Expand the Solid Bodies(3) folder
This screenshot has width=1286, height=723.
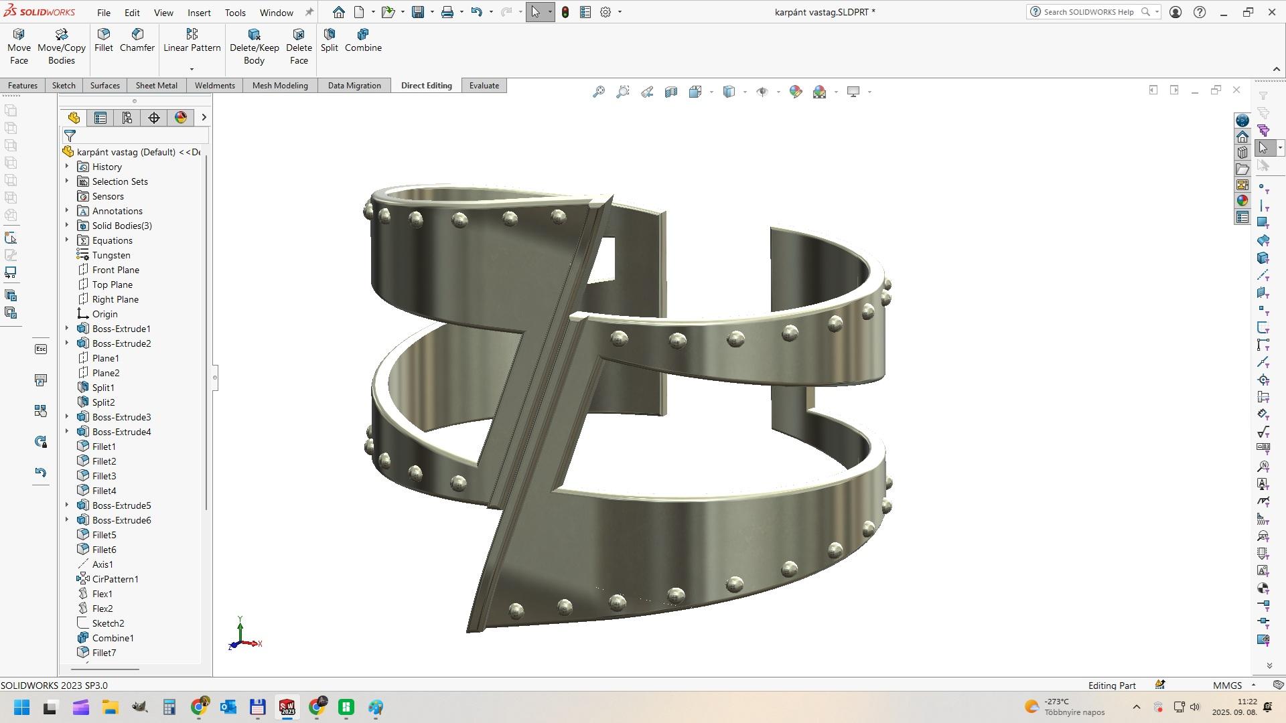point(67,226)
